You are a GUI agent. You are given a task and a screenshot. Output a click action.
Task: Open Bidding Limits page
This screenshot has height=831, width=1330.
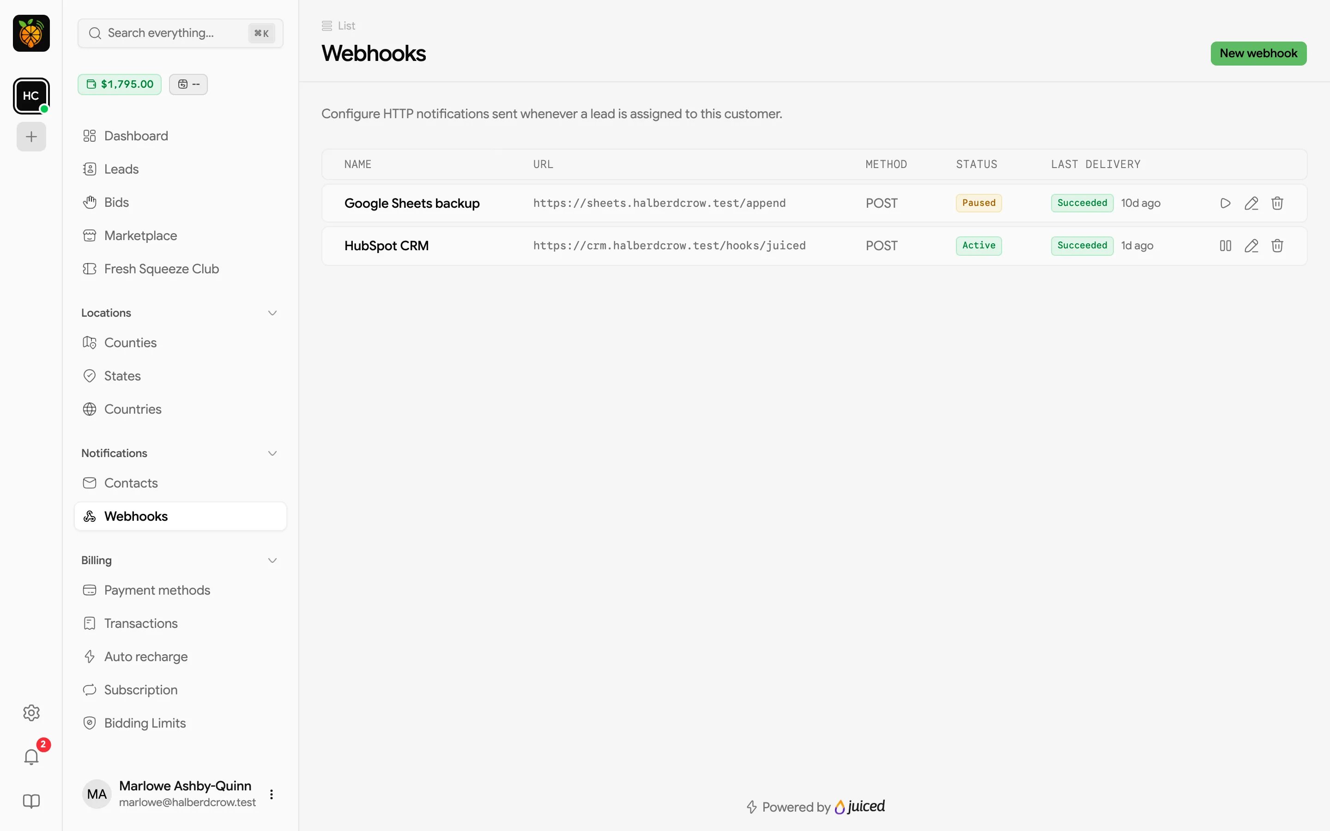(180, 723)
